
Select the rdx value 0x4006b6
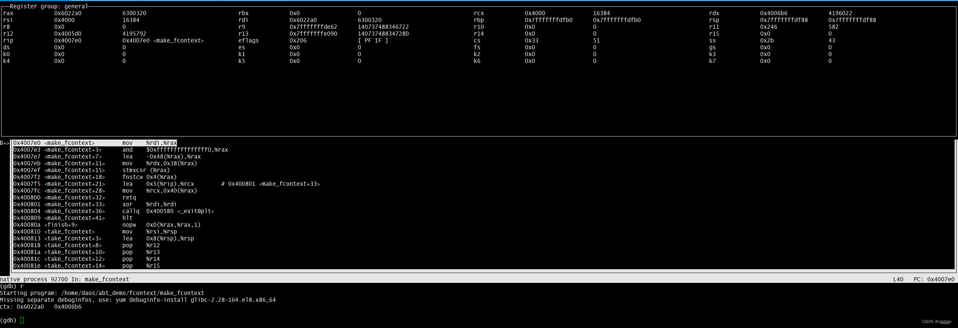(774, 13)
